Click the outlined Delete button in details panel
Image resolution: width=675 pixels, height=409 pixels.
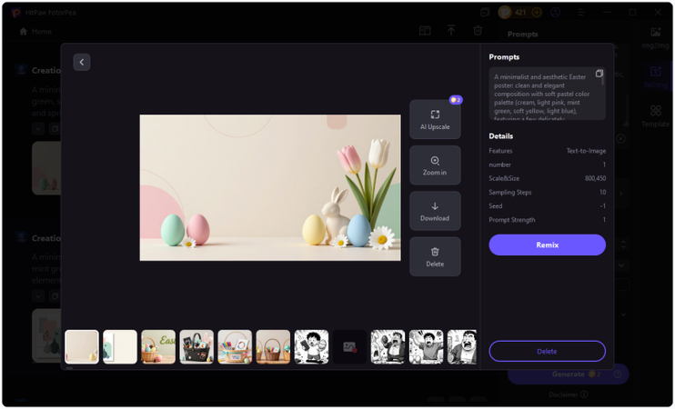pyautogui.click(x=547, y=351)
